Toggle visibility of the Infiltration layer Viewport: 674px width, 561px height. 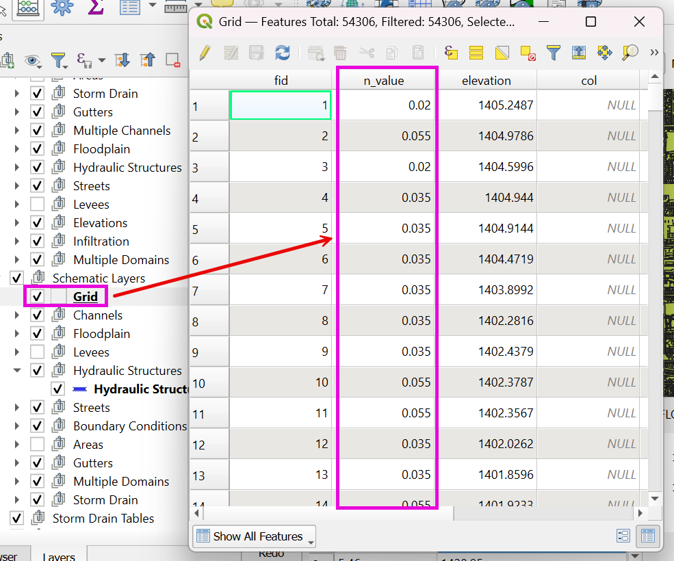(38, 242)
